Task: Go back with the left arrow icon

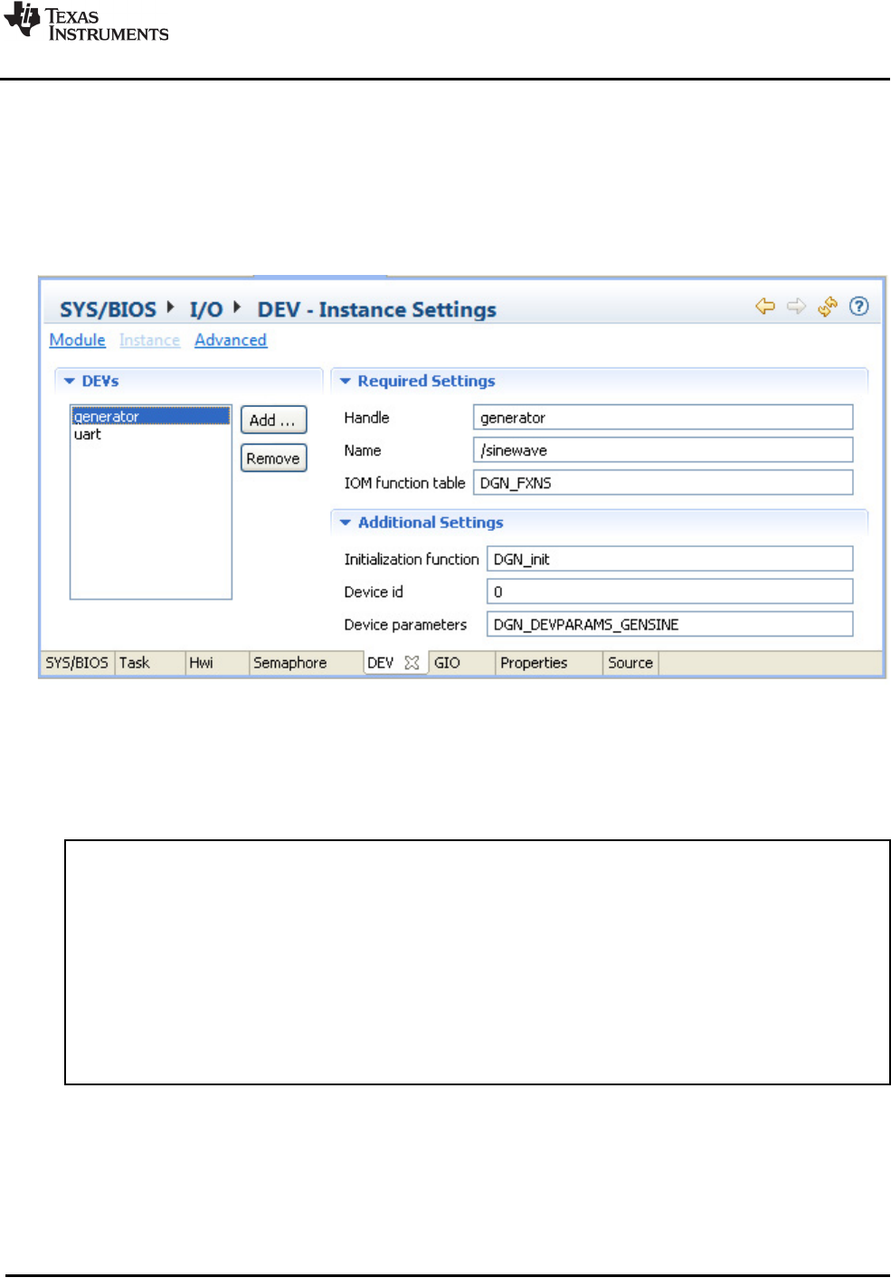Action: (765, 307)
